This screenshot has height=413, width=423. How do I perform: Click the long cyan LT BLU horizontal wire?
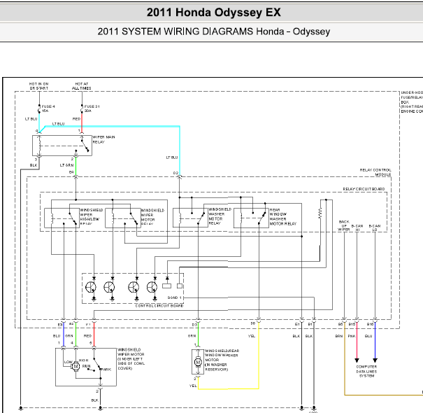[113, 126]
